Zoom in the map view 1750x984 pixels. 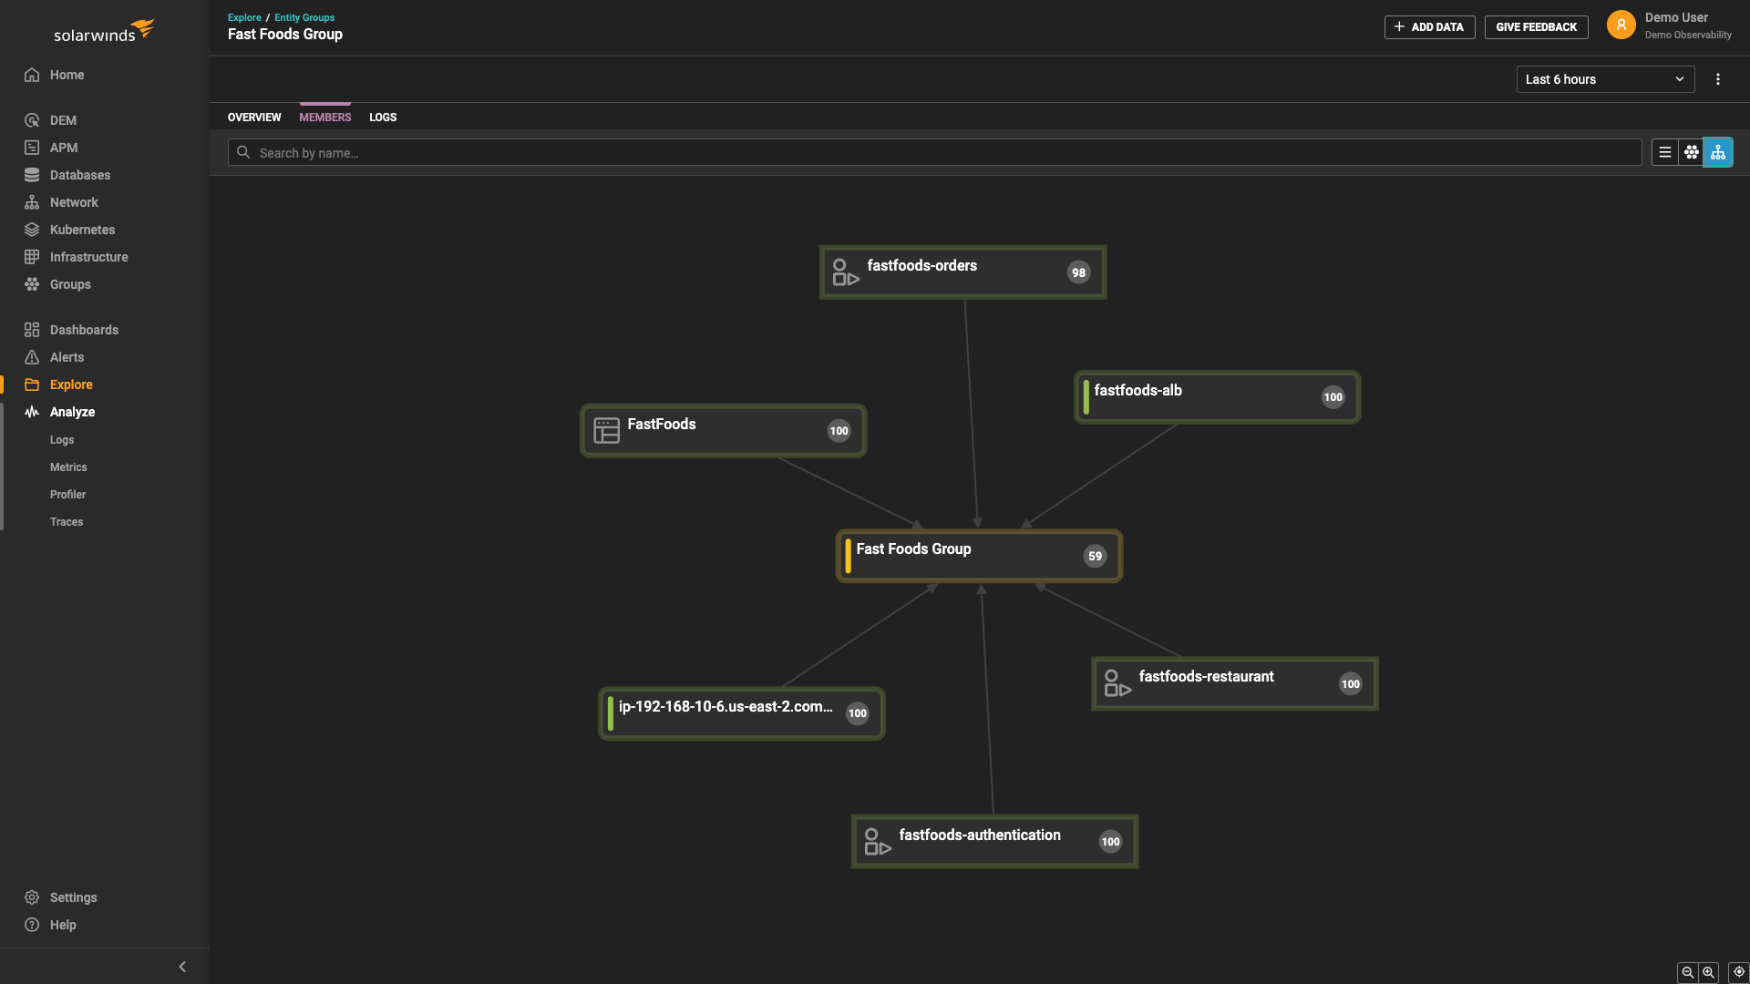[x=1708, y=972]
